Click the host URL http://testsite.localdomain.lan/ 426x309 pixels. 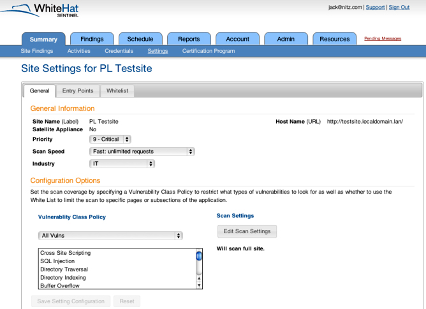coord(365,122)
